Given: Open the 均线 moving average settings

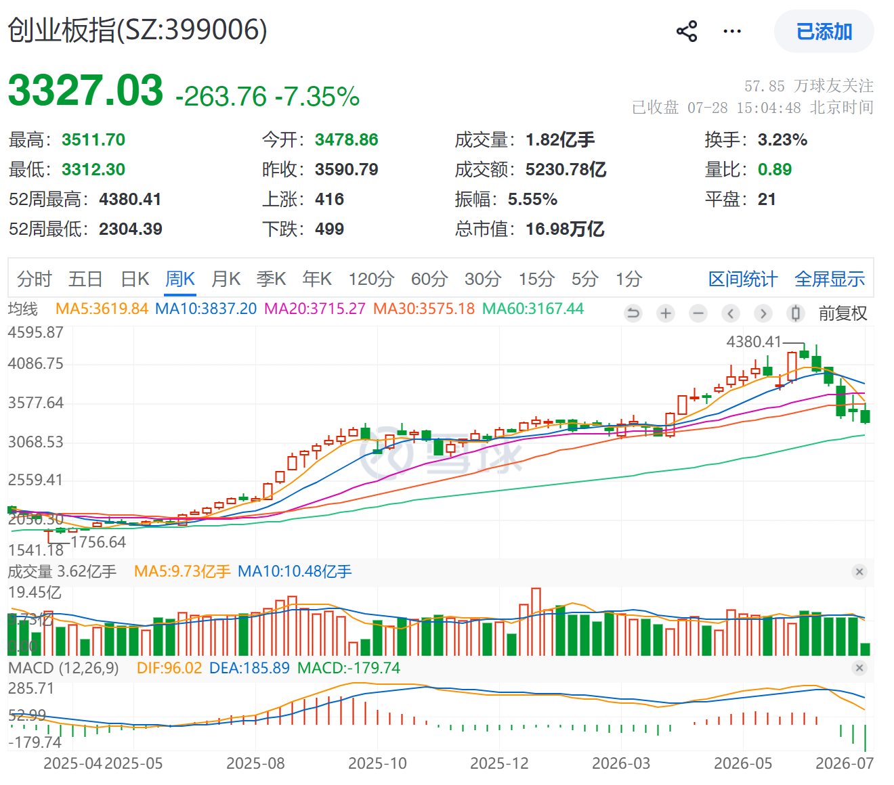Looking at the screenshot, I should pos(23,309).
